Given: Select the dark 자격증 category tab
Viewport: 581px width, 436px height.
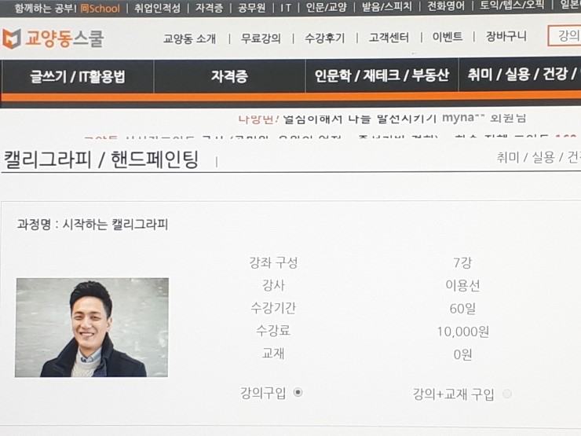Looking at the screenshot, I should 229,76.
